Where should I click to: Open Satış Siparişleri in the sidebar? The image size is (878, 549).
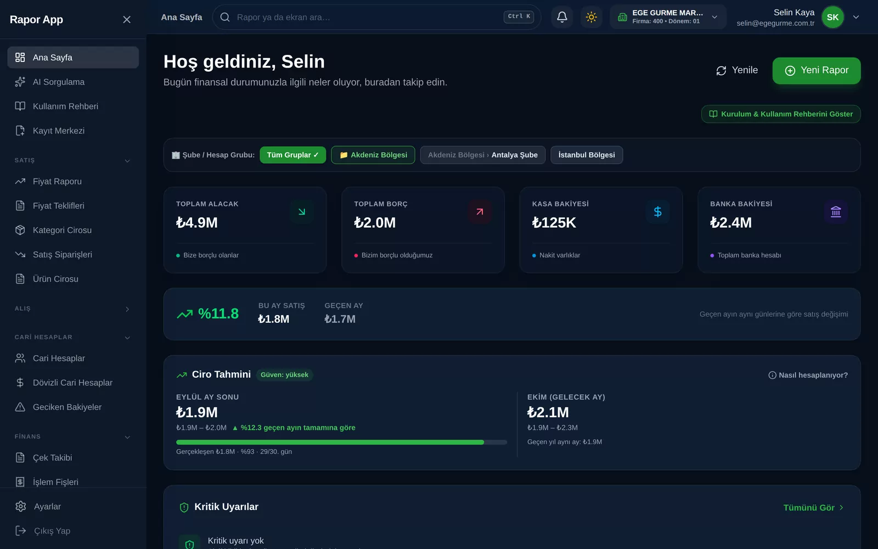73,255
